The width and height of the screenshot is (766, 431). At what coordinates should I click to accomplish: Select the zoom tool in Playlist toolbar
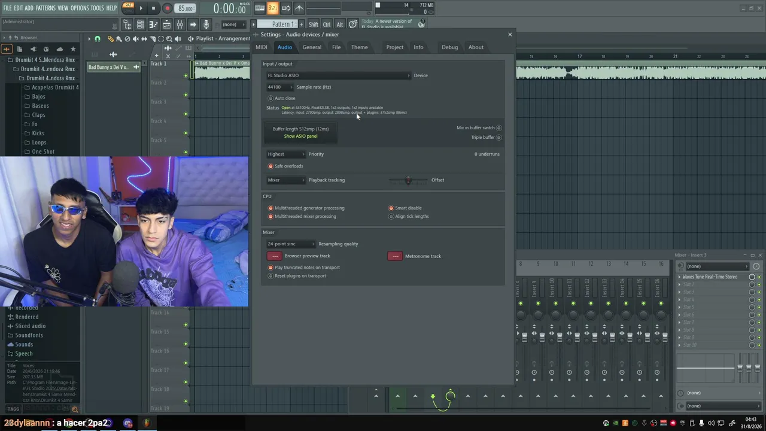pos(169,39)
